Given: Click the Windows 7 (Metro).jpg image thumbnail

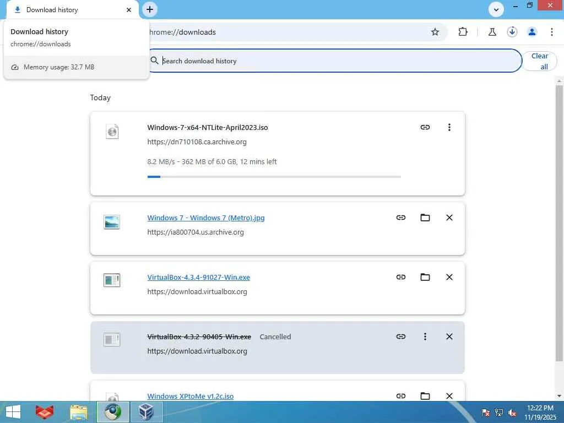Looking at the screenshot, I should click(111, 223).
